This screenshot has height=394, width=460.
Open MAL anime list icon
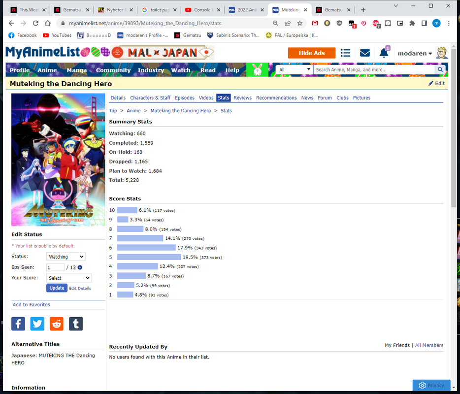click(345, 53)
